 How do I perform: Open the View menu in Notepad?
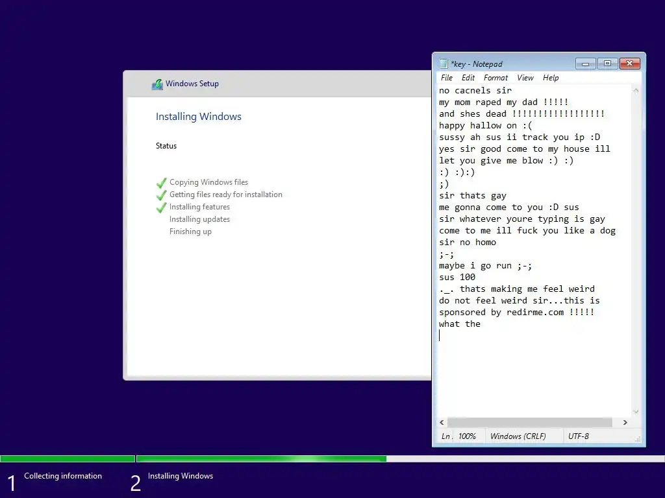coord(525,78)
